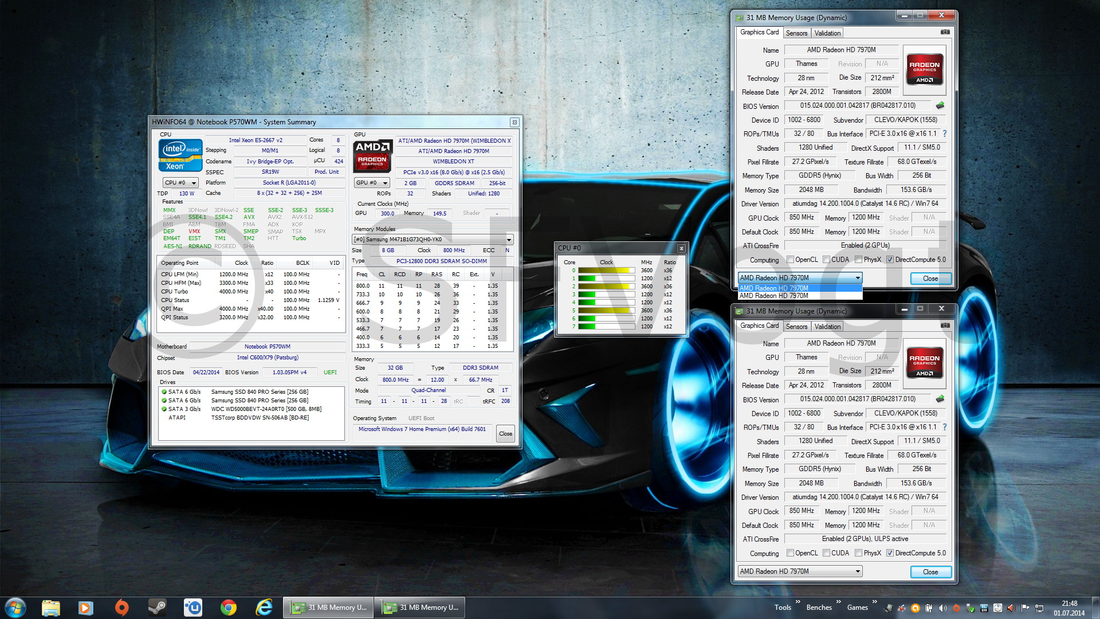
Task: Toggle CUDA checkbox in lower GPU-Z
Action: tap(827, 553)
